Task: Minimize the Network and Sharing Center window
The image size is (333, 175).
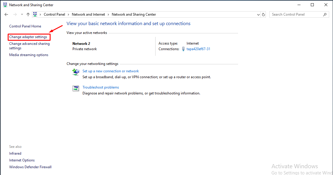Action: pyautogui.click(x=299, y=5)
